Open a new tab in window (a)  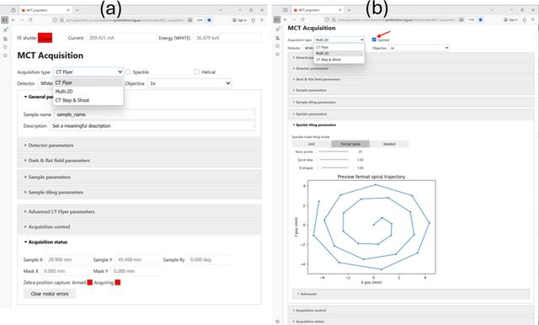pyautogui.click(x=77, y=10)
